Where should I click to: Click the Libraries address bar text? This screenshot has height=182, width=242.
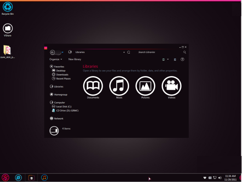[x=80, y=52]
